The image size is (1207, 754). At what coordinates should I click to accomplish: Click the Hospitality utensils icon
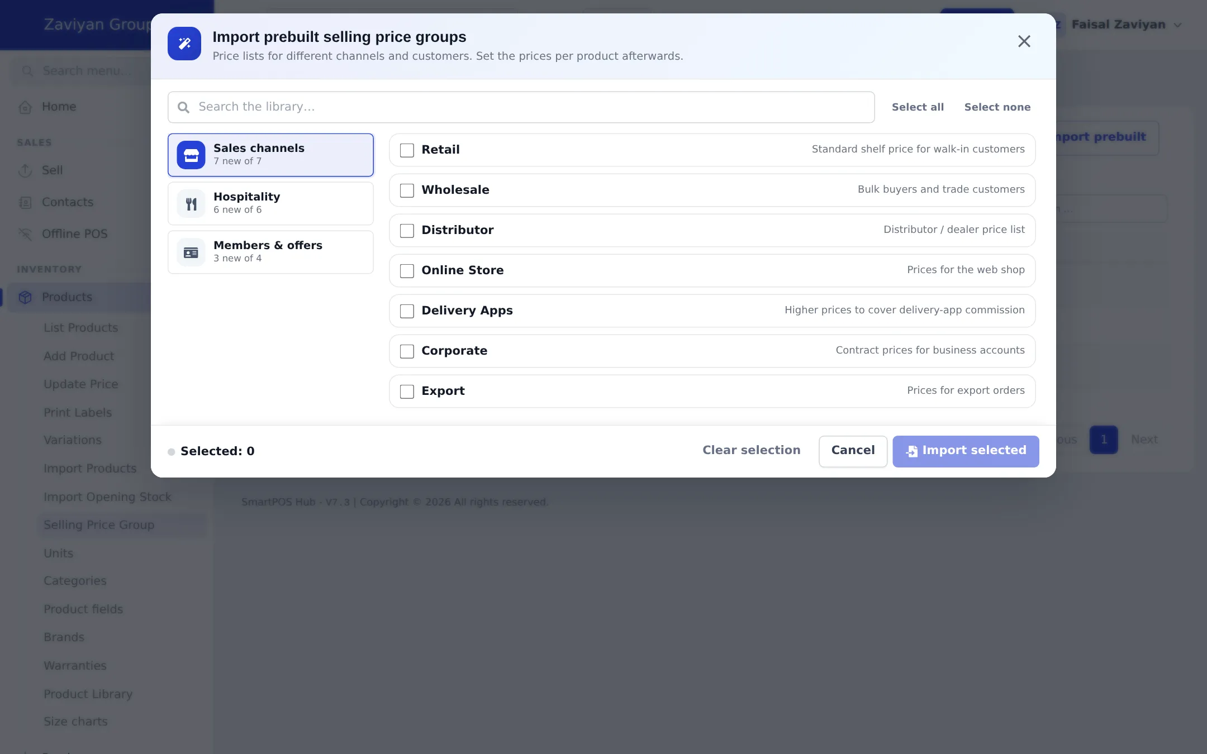pos(191,203)
